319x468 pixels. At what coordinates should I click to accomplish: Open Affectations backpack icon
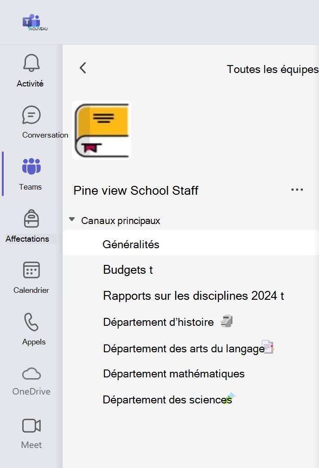tap(31, 218)
